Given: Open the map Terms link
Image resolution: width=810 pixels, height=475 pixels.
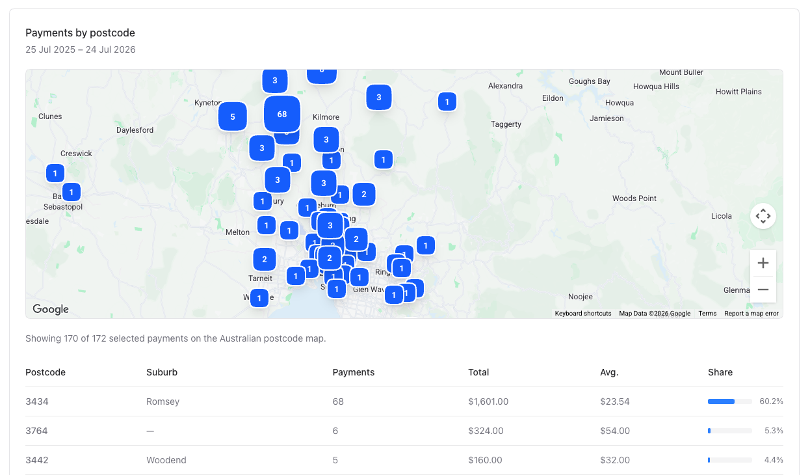Looking at the screenshot, I should coord(707,314).
